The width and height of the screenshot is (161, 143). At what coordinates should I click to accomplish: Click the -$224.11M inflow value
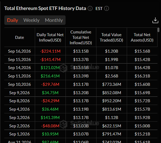[x=50, y=51]
